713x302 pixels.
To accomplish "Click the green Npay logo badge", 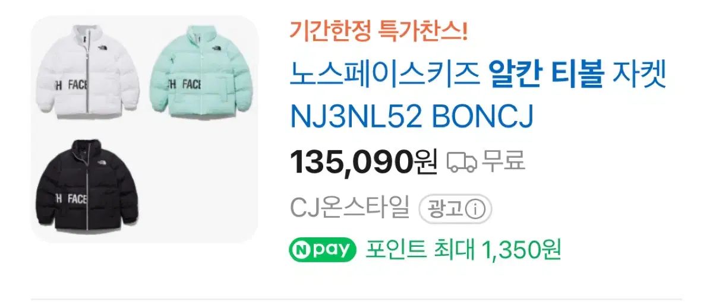I will (x=323, y=249).
